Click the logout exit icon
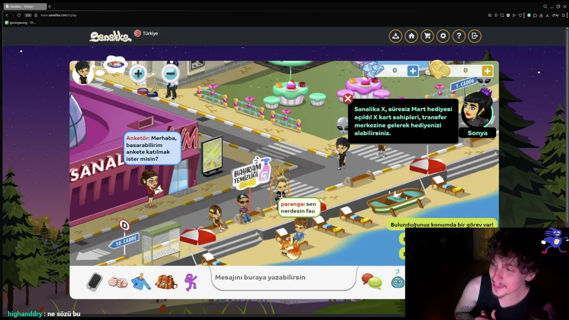The width and height of the screenshot is (569, 320). (x=475, y=36)
